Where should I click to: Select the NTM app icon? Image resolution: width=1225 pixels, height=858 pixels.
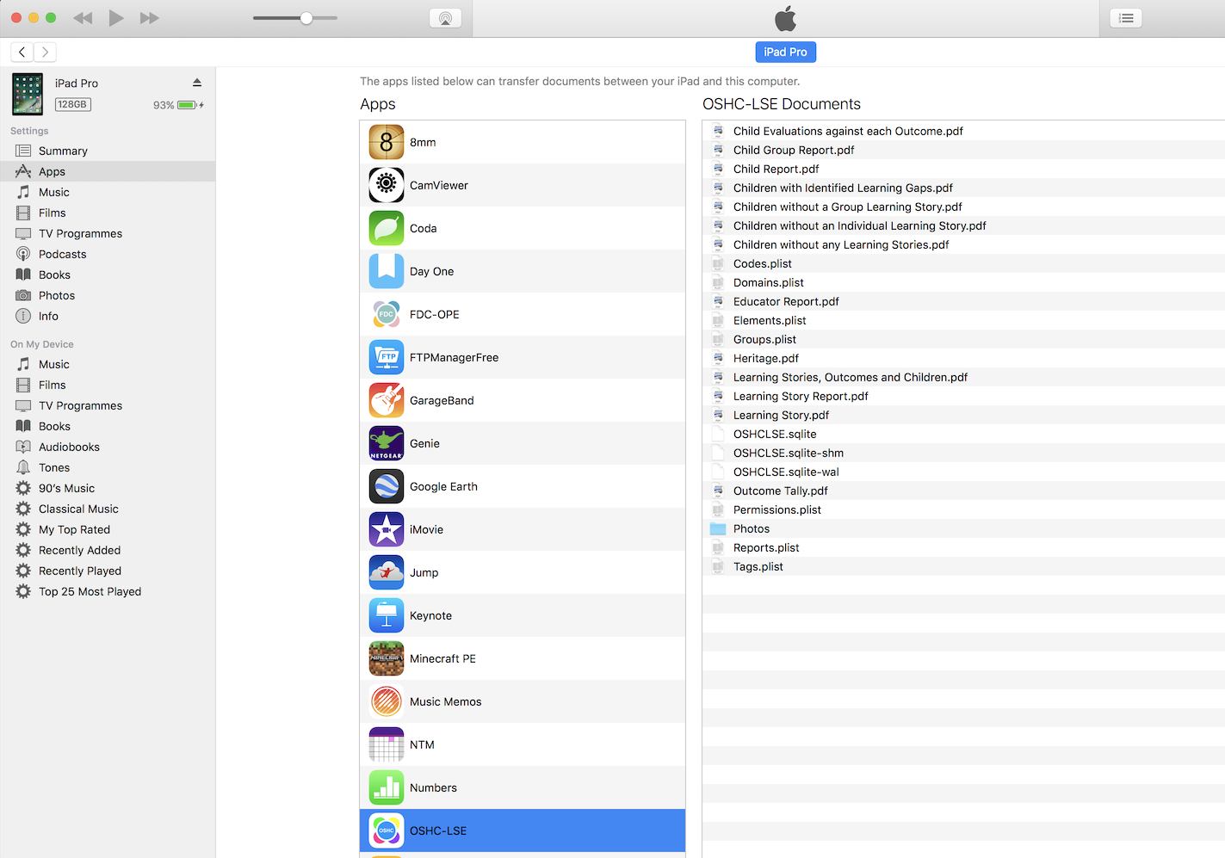[x=387, y=744]
